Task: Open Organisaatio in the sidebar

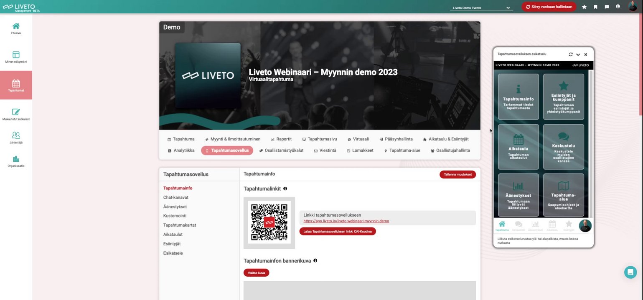Action: point(16,161)
